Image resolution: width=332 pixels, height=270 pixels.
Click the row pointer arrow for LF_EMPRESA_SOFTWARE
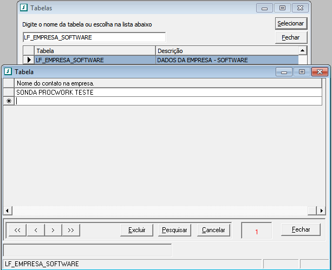[29, 60]
